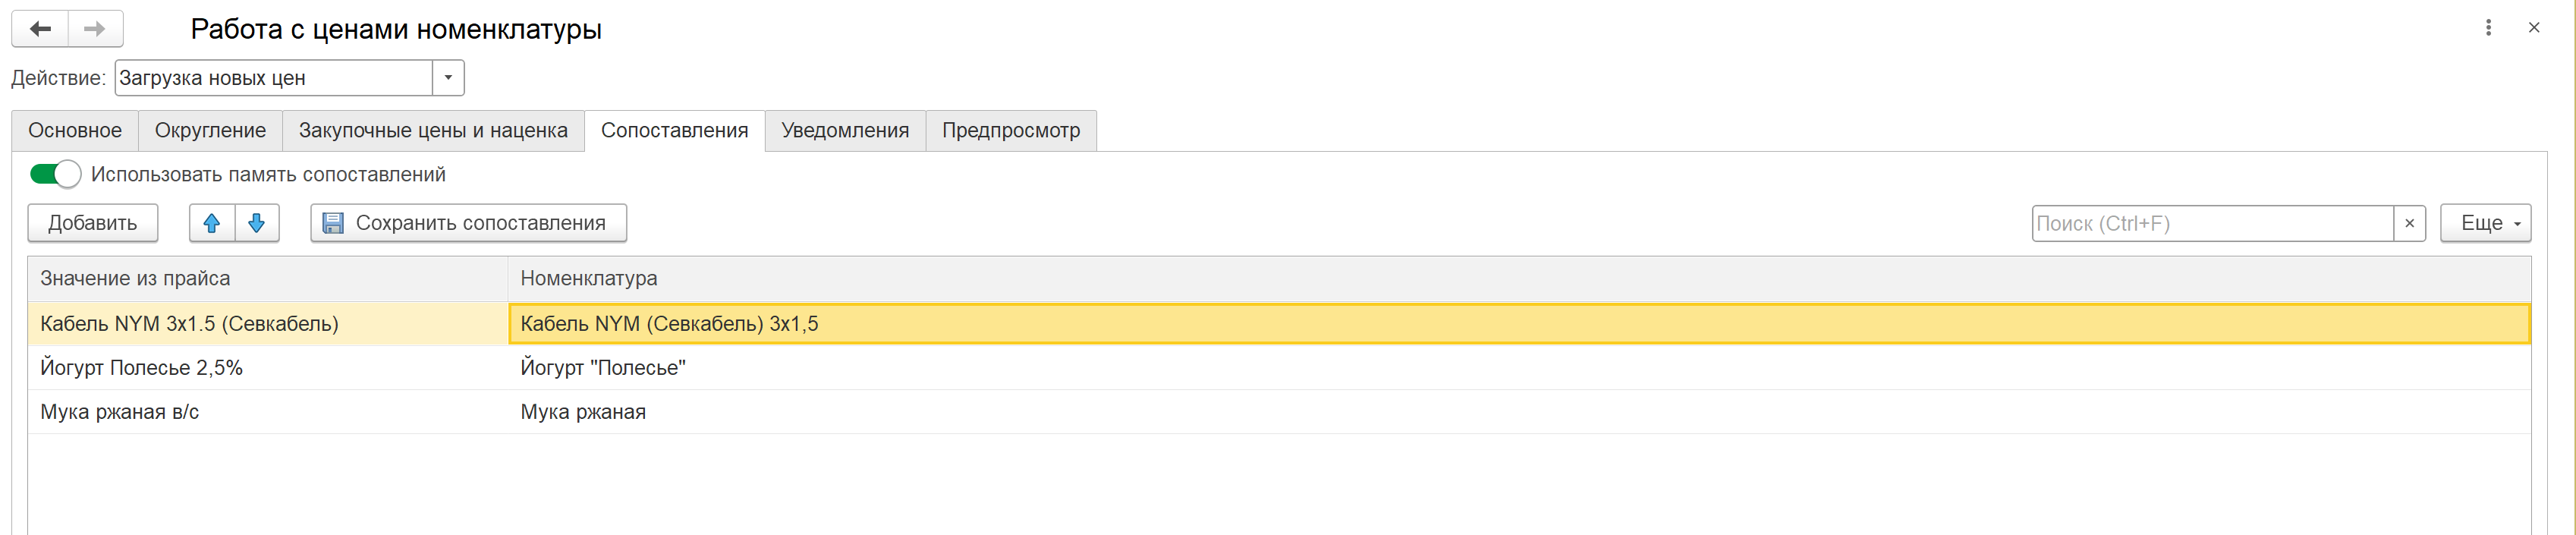Open the three-dot options menu
This screenshot has width=2576, height=535.
2488,28
